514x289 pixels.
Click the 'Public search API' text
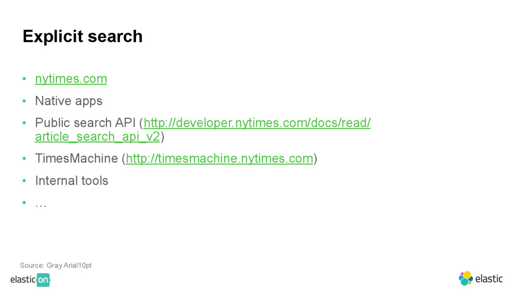pos(85,123)
